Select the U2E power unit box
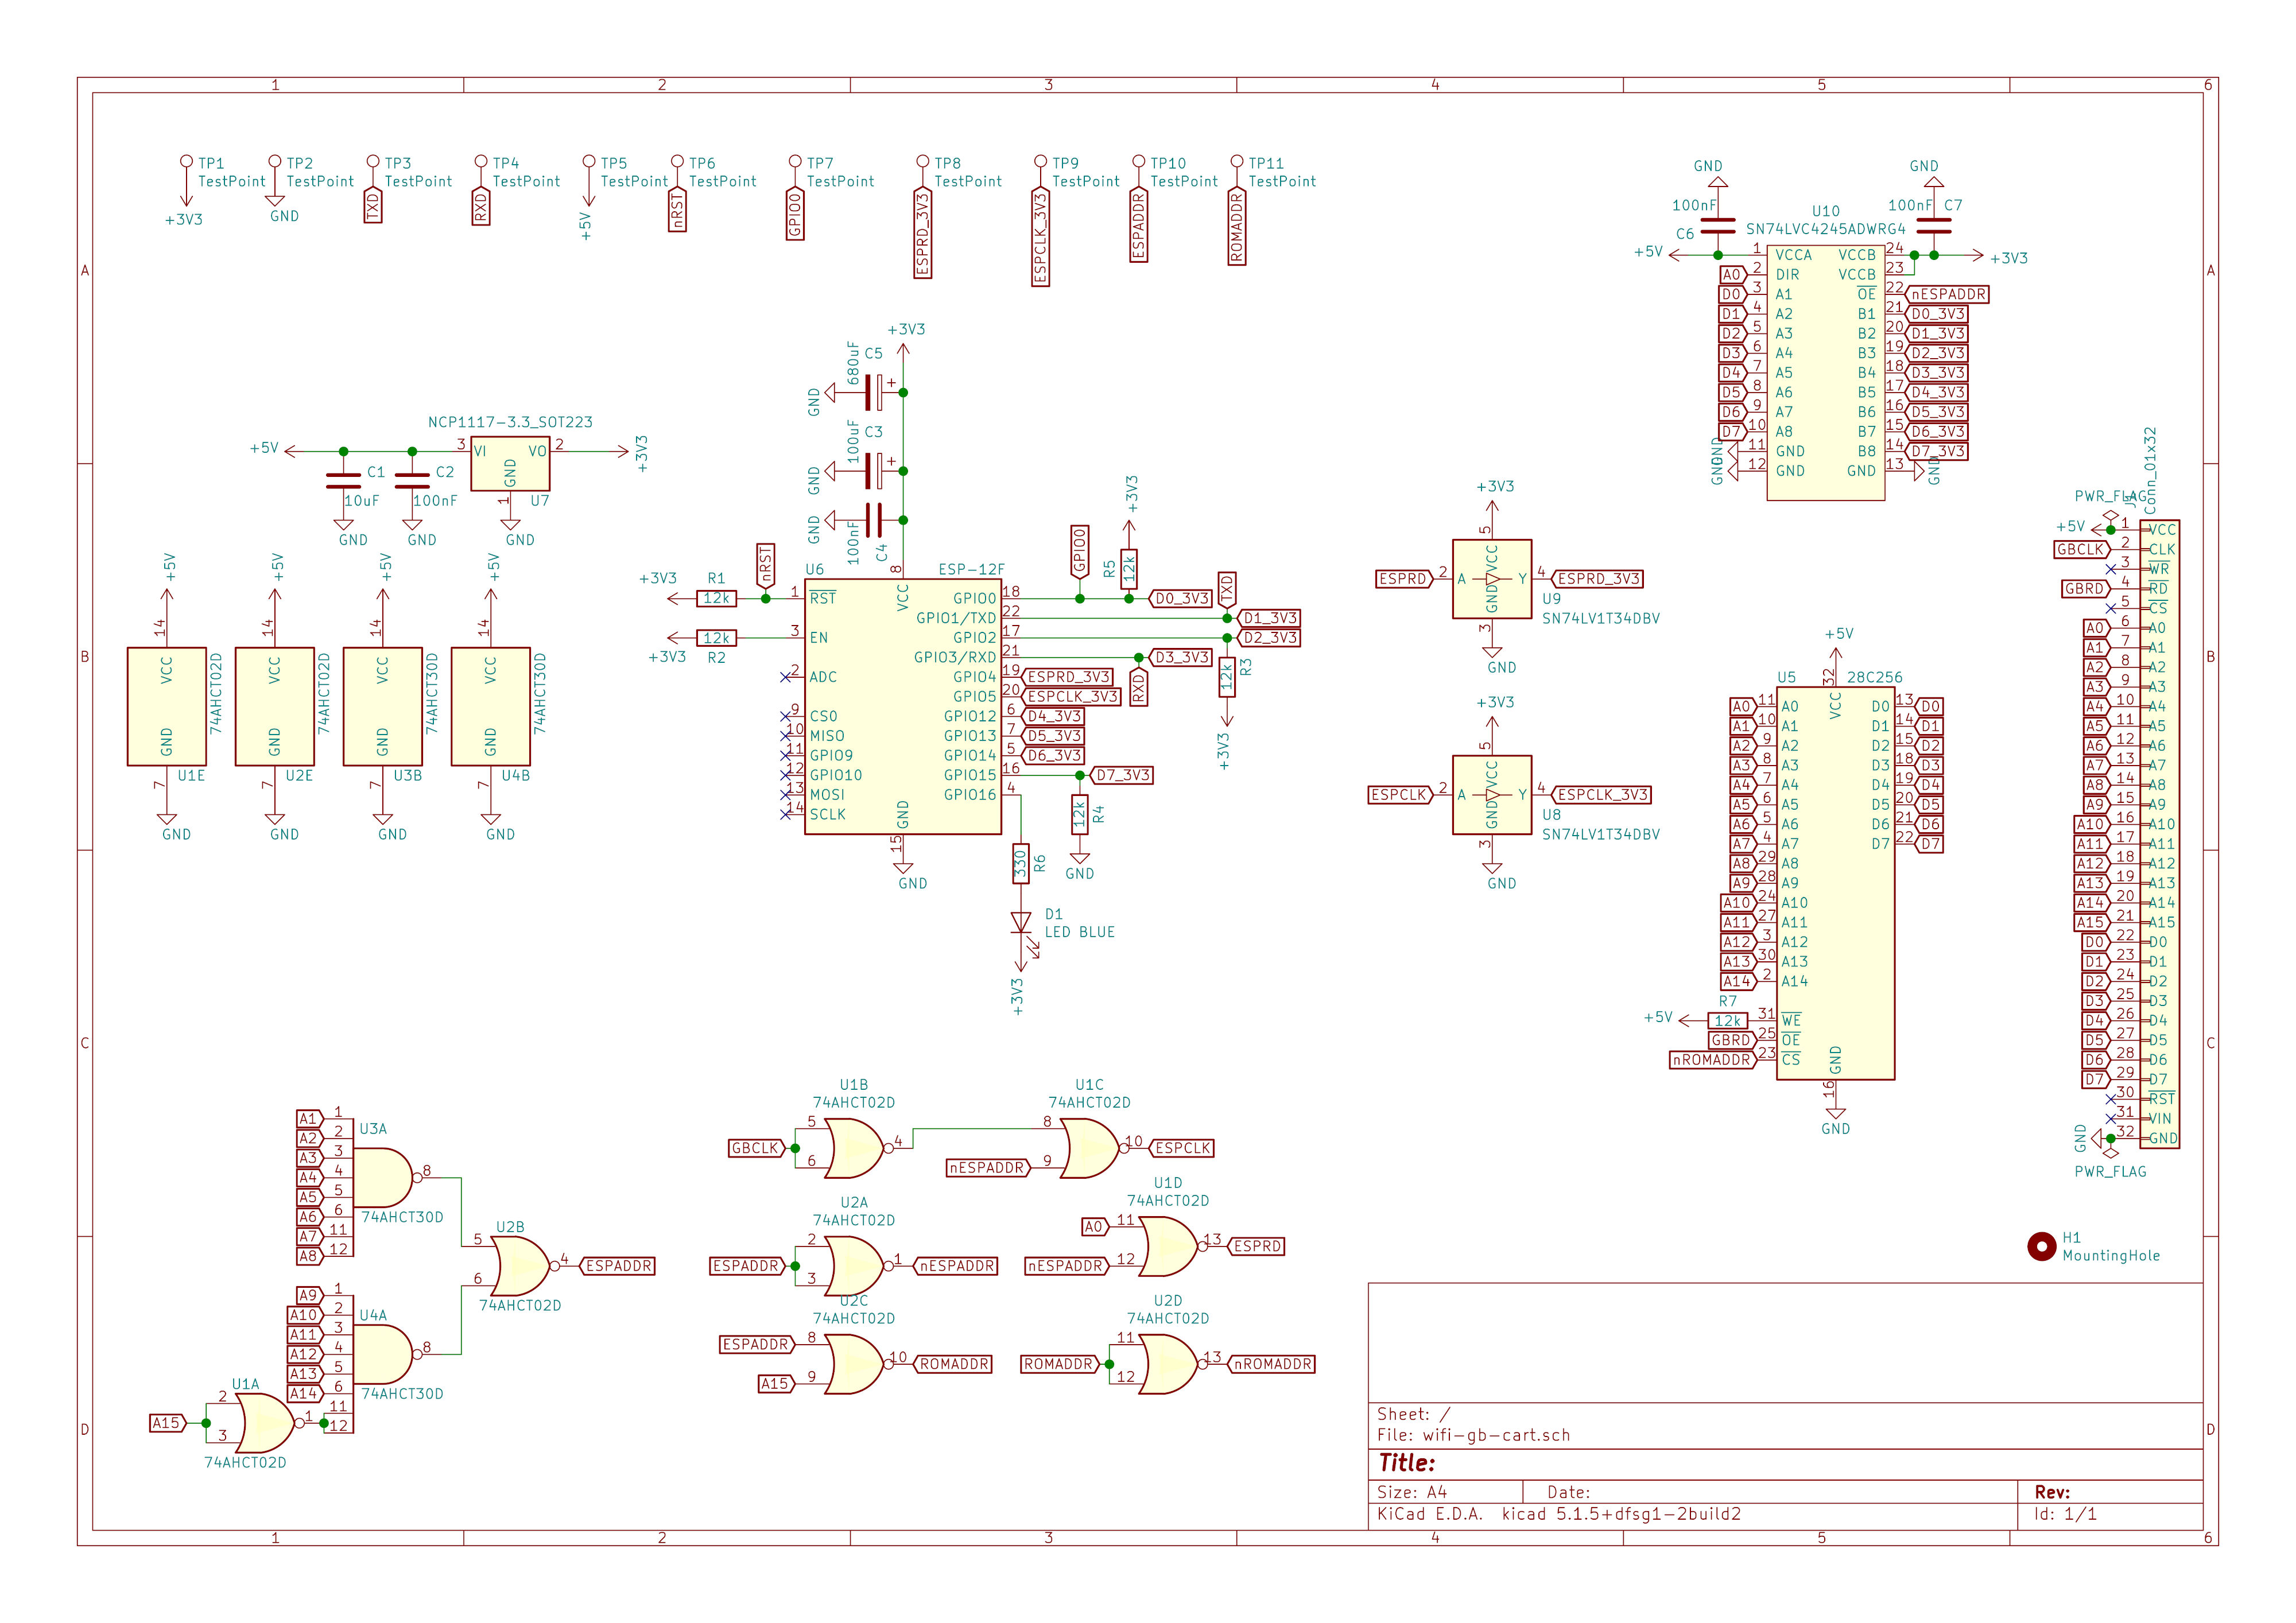The width and height of the screenshot is (2296, 1623). (275, 706)
